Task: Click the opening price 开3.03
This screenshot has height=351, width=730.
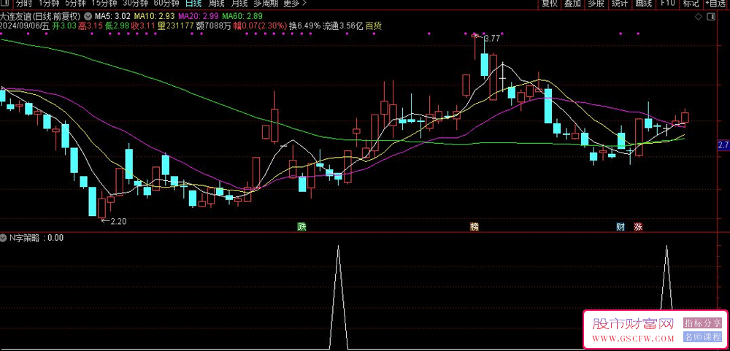Action: (x=64, y=26)
